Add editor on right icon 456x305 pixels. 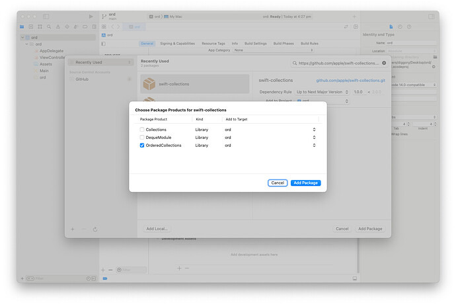[356, 26]
